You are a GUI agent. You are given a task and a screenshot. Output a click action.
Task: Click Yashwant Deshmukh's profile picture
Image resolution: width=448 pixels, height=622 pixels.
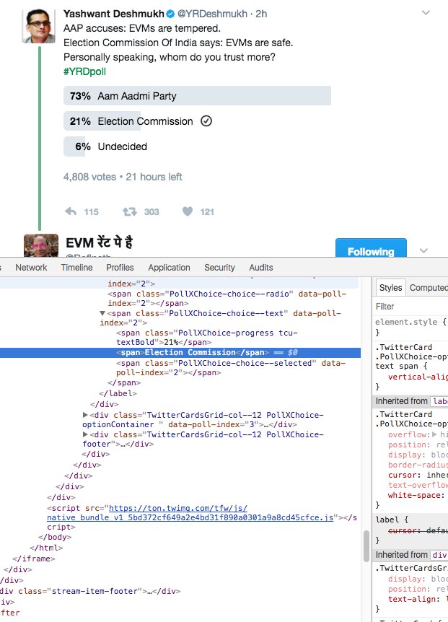pos(38,26)
